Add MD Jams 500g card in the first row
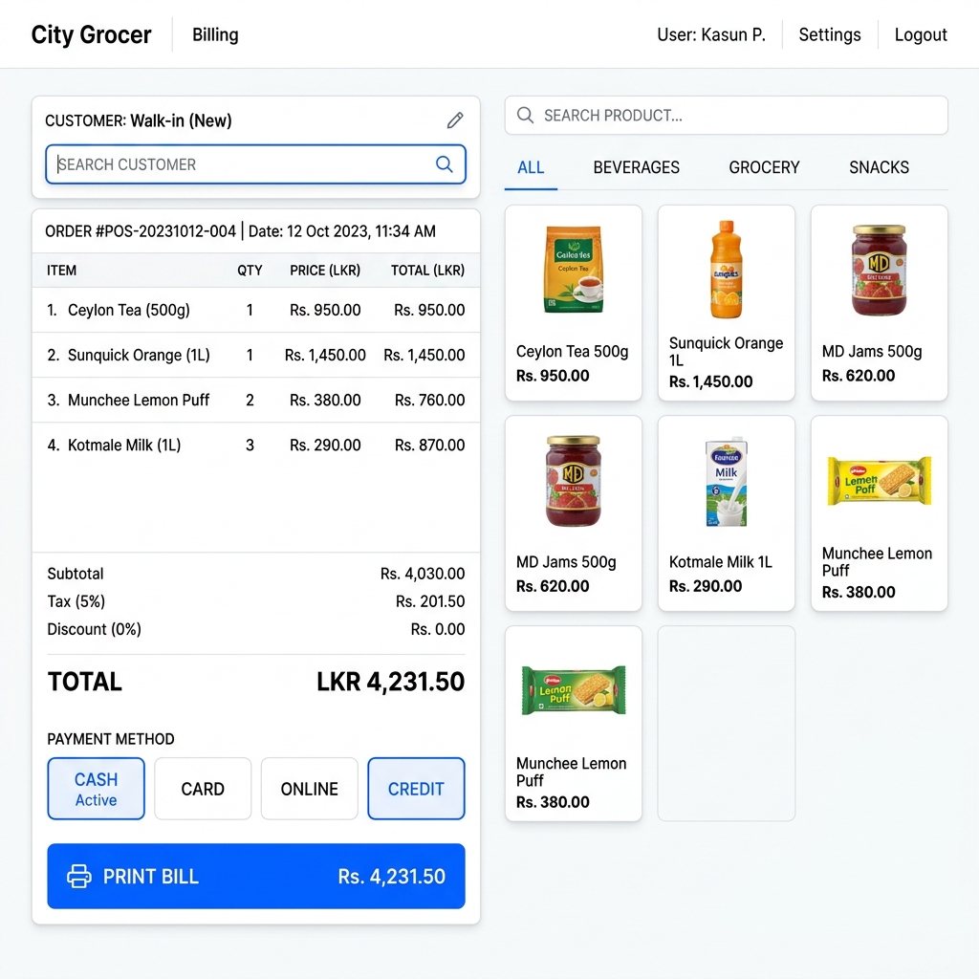 pos(880,303)
